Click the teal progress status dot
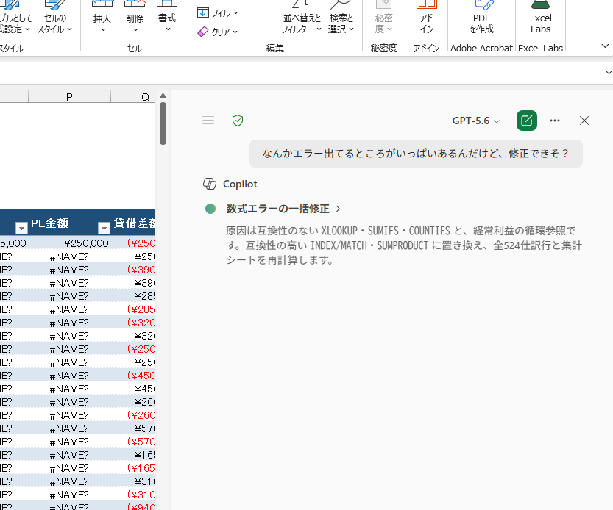The width and height of the screenshot is (613, 510). (x=210, y=209)
